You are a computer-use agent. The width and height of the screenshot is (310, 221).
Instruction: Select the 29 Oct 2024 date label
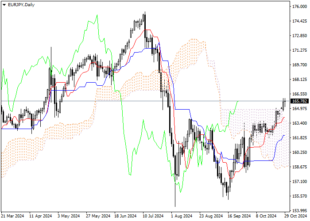[296, 216]
